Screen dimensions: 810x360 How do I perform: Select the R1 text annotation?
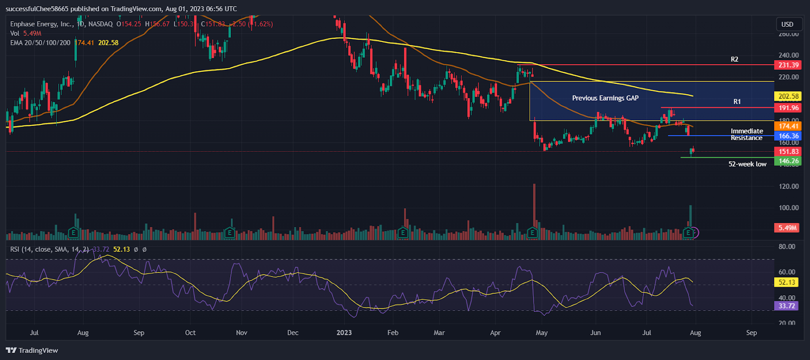(737, 102)
